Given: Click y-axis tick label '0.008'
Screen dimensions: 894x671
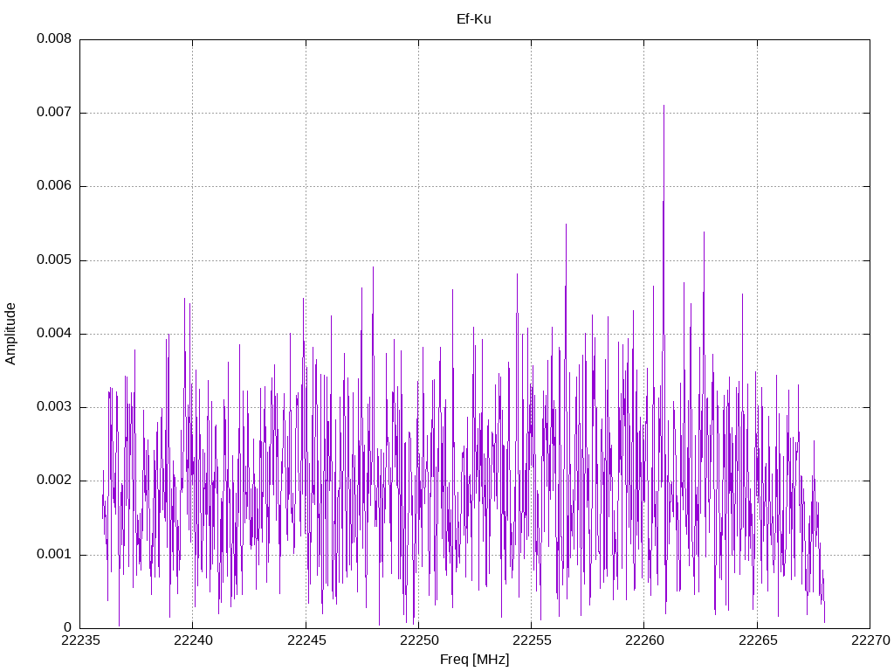Looking at the screenshot, I should click(x=54, y=38).
